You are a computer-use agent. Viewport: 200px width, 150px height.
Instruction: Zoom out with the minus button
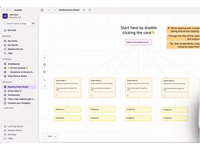(x=44, y=136)
